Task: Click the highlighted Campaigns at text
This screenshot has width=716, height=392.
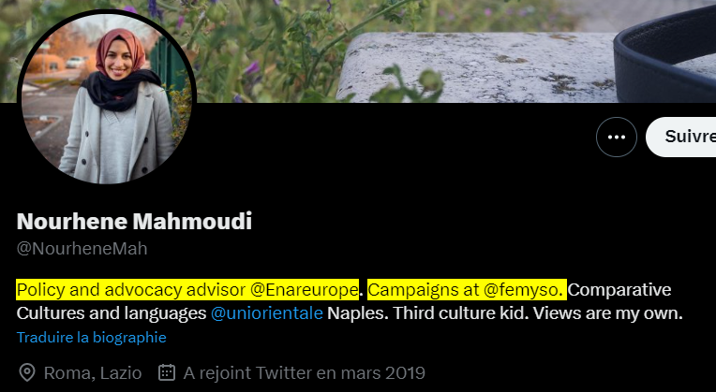Action: click(424, 289)
